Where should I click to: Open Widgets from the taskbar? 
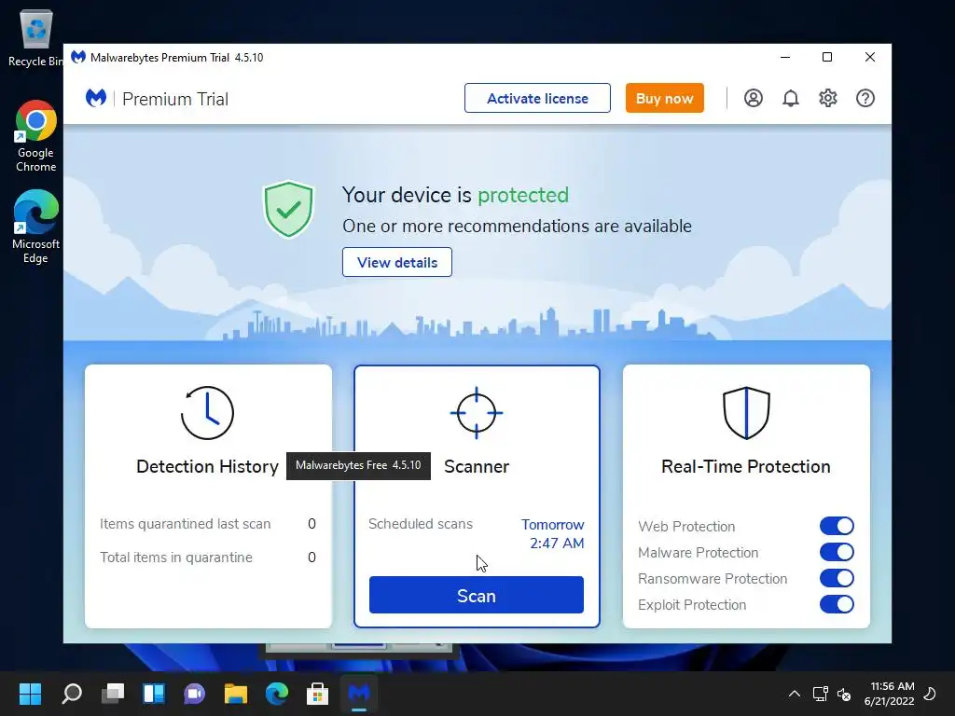coord(154,693)
